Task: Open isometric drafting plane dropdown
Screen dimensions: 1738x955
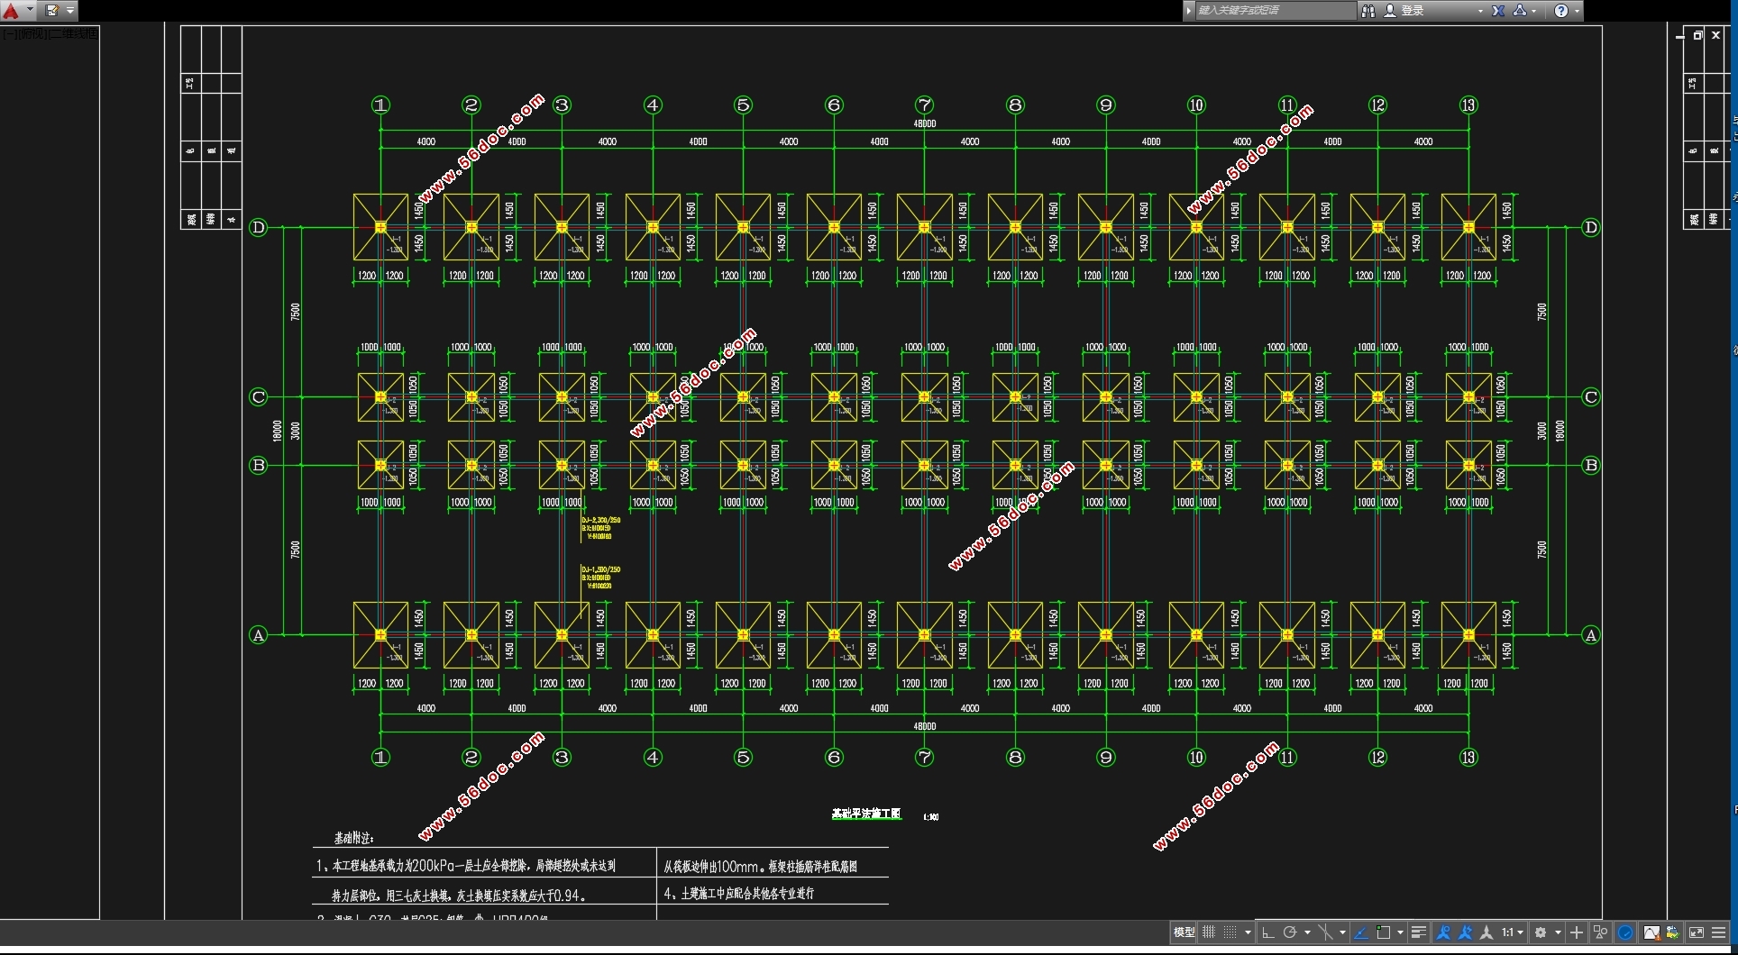Action: pos(1342,932)
